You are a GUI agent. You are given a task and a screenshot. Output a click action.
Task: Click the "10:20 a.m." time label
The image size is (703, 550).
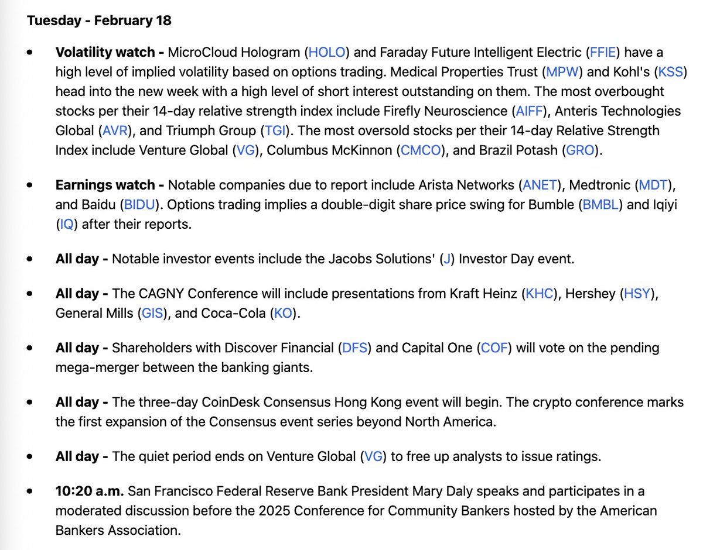(90, 491)
